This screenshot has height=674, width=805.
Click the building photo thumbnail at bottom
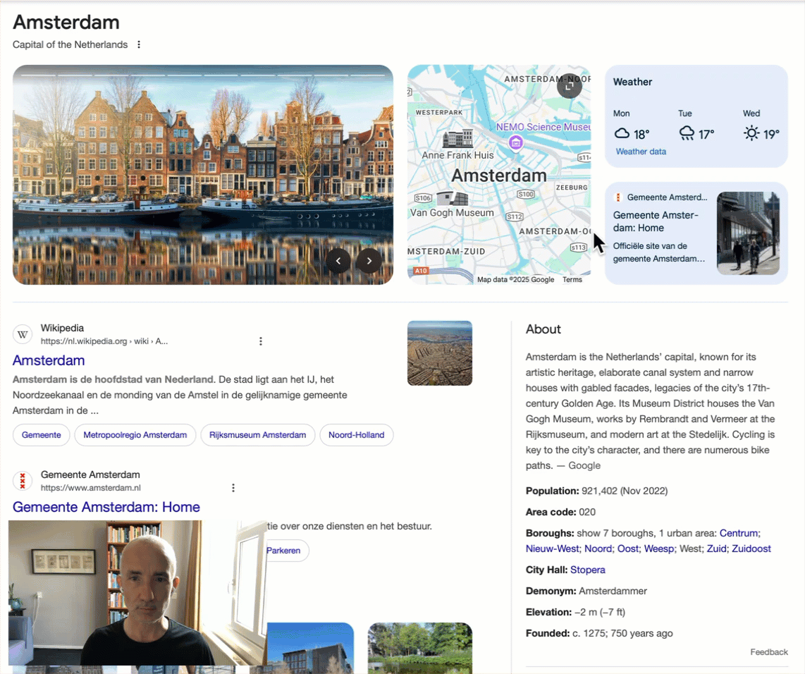coord(310,648)
